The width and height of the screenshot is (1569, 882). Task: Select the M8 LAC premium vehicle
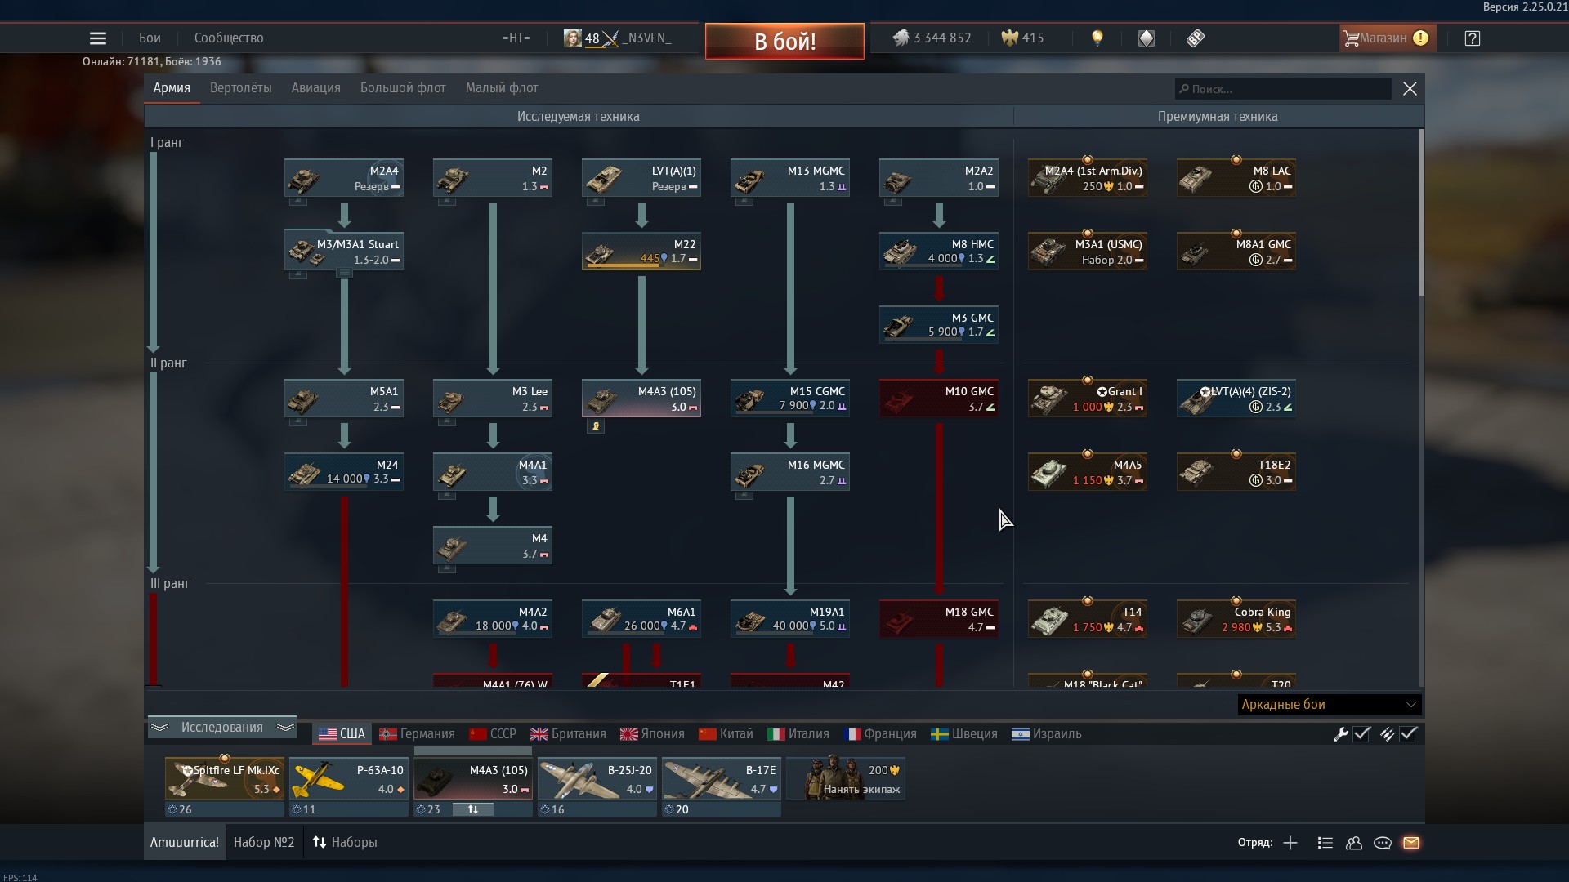tap(1236, 178)
